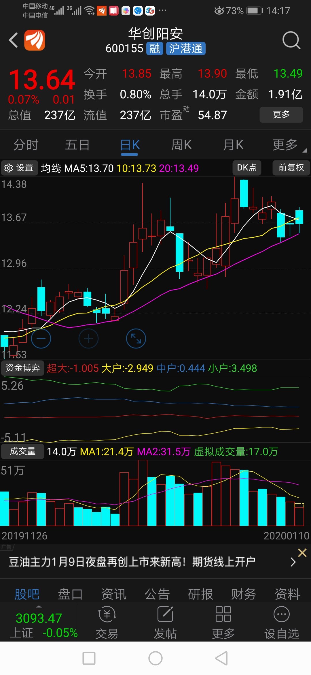Open the ad banner right chevron
311x675 pixels.
tap(293, 562)
